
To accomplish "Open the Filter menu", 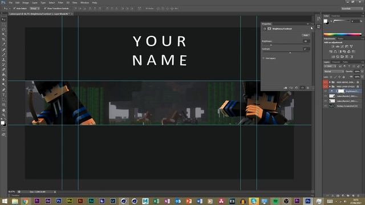I will pyautogui.click(x=60, y=2).
